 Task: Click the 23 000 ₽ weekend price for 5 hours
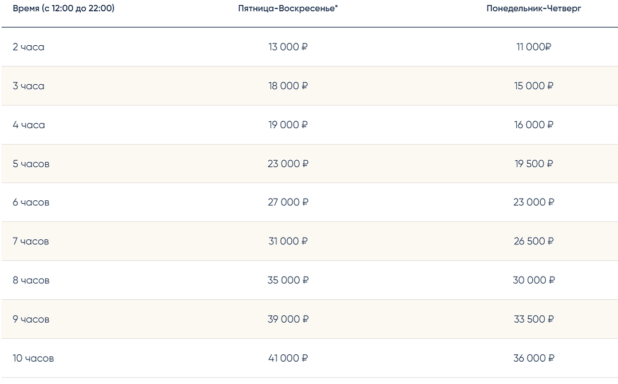(288, 164)
